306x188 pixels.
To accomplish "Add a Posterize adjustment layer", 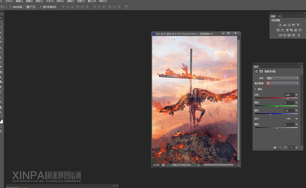I will (x=285, y=35).
